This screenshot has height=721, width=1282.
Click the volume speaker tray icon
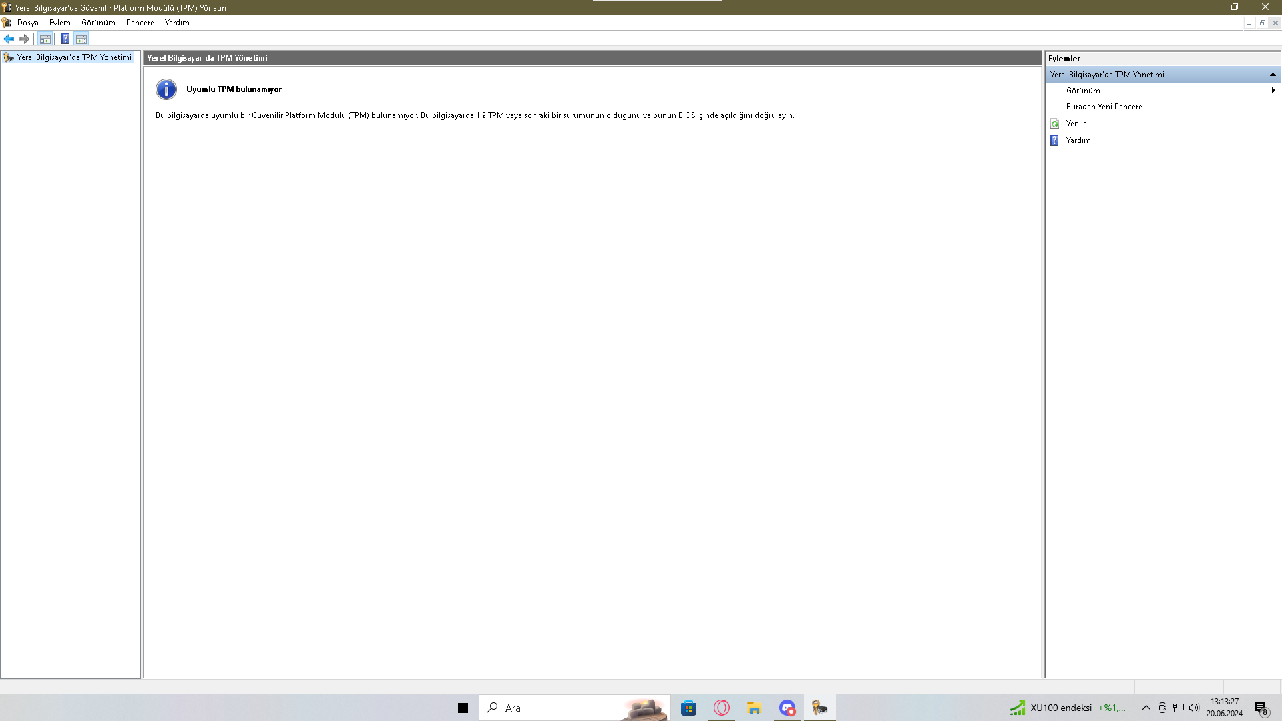coord(1194,708)
